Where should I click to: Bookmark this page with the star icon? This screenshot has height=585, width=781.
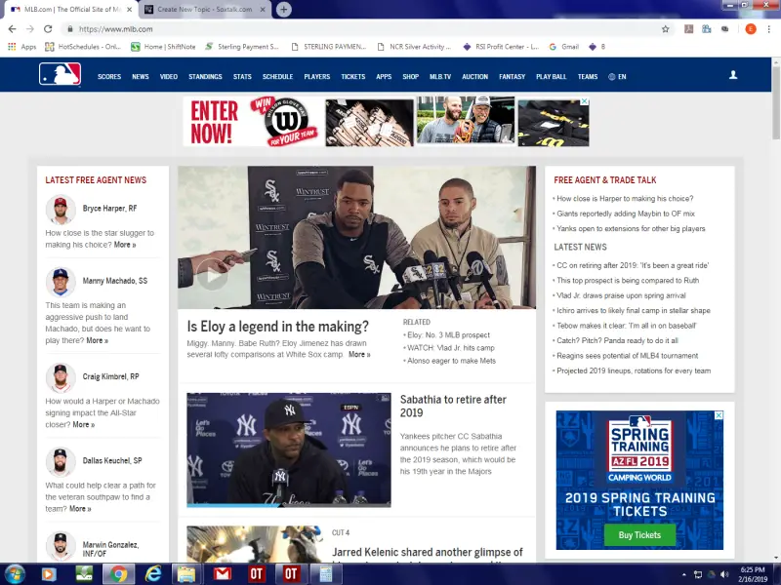pos(666,29)
